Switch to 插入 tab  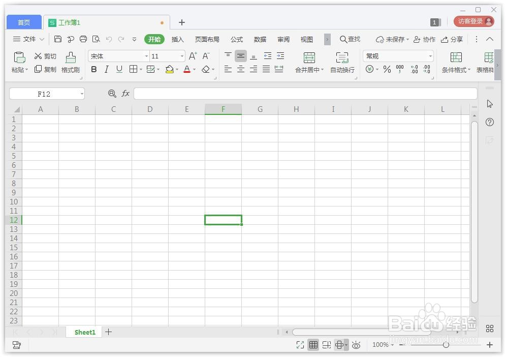point(177,39)
